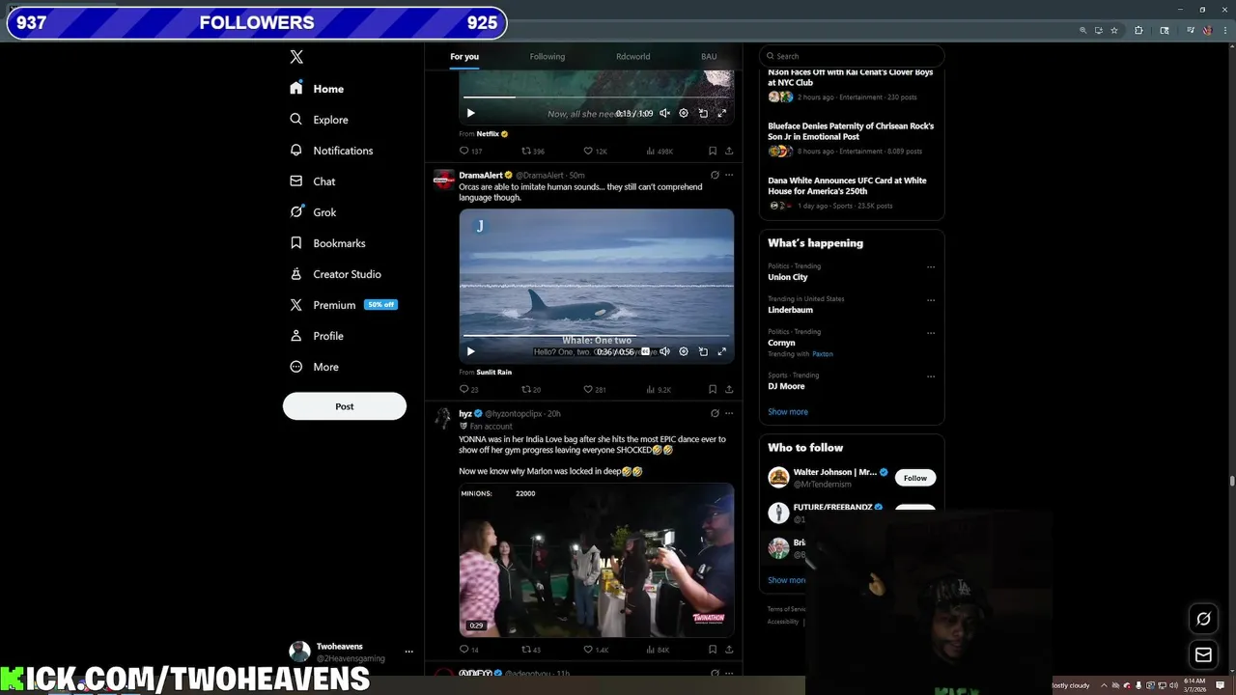The height and width of the screenshot is (695, 1236).
Task: Open Chat in sidebar
Action: coord(313,181)
